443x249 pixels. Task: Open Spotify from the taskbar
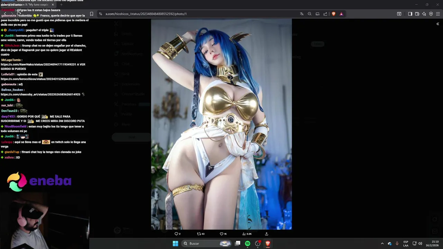[x=247, y=243]
